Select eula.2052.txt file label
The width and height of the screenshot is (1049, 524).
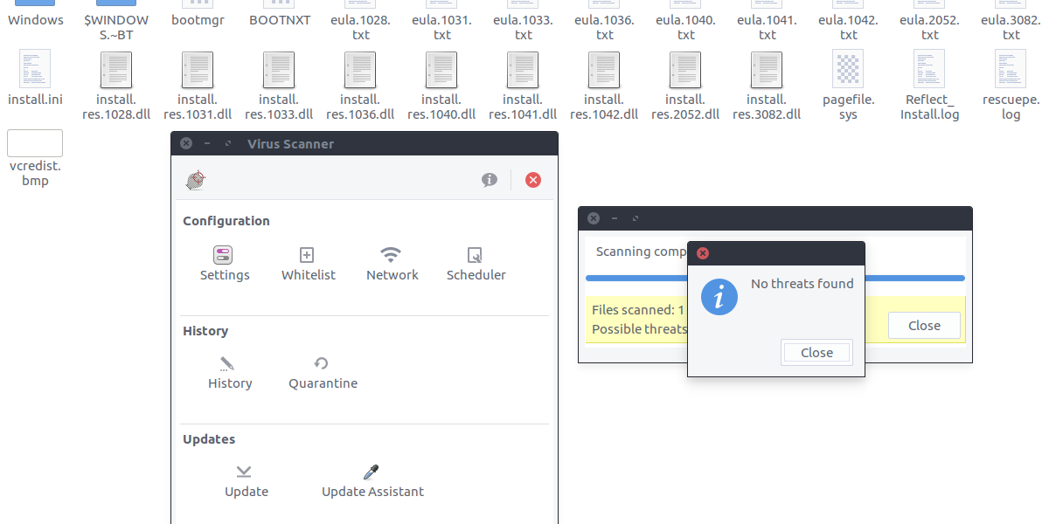pos(929,27)
